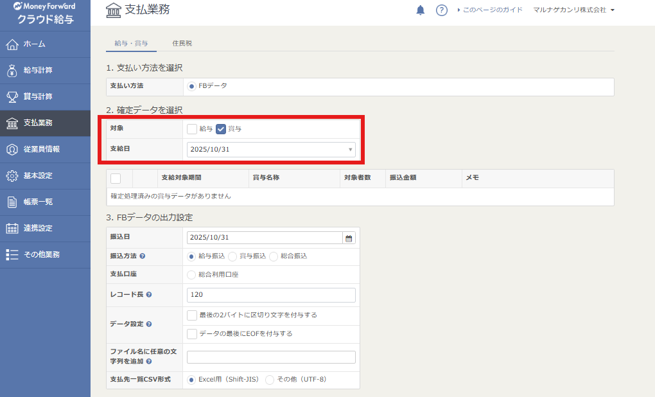Click the 従業員情報 person icon
This screenshot has height=397, width=655.
12,149
